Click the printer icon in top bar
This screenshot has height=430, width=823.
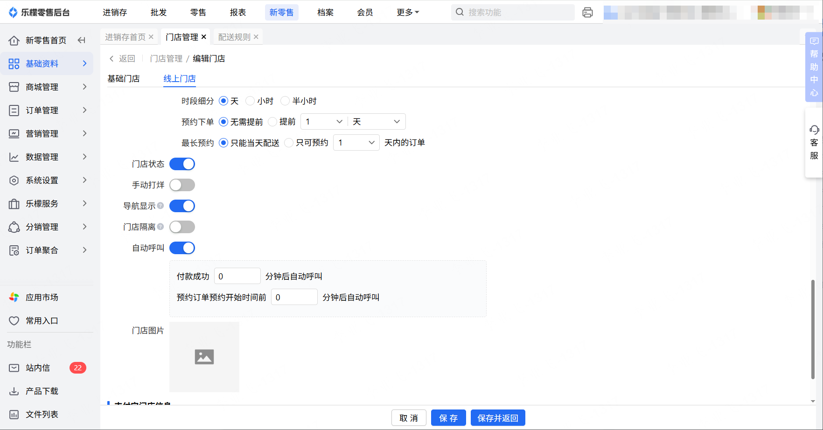[x=587, y=13]
